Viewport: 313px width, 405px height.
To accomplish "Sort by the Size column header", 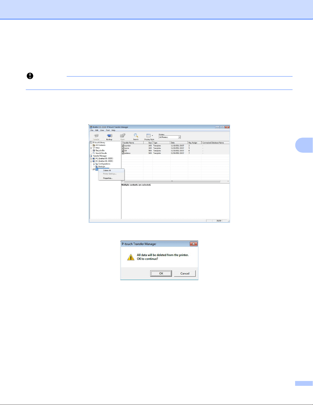I will [x=148, y=143].
